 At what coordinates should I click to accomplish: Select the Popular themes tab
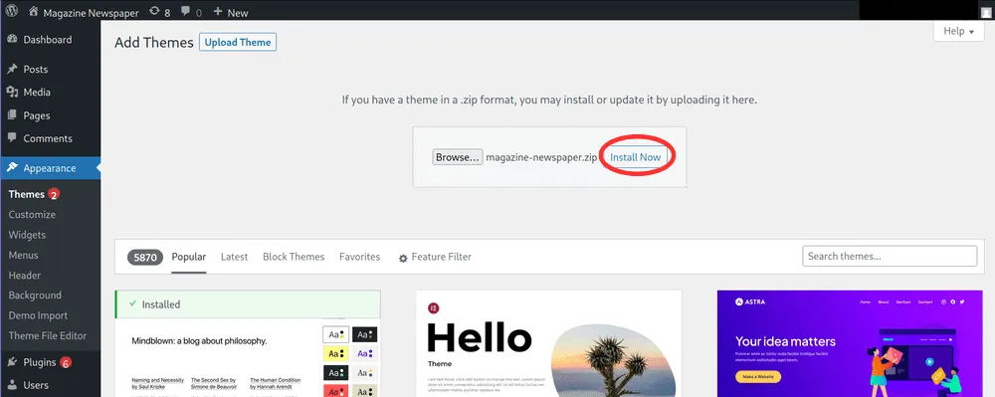188,257
